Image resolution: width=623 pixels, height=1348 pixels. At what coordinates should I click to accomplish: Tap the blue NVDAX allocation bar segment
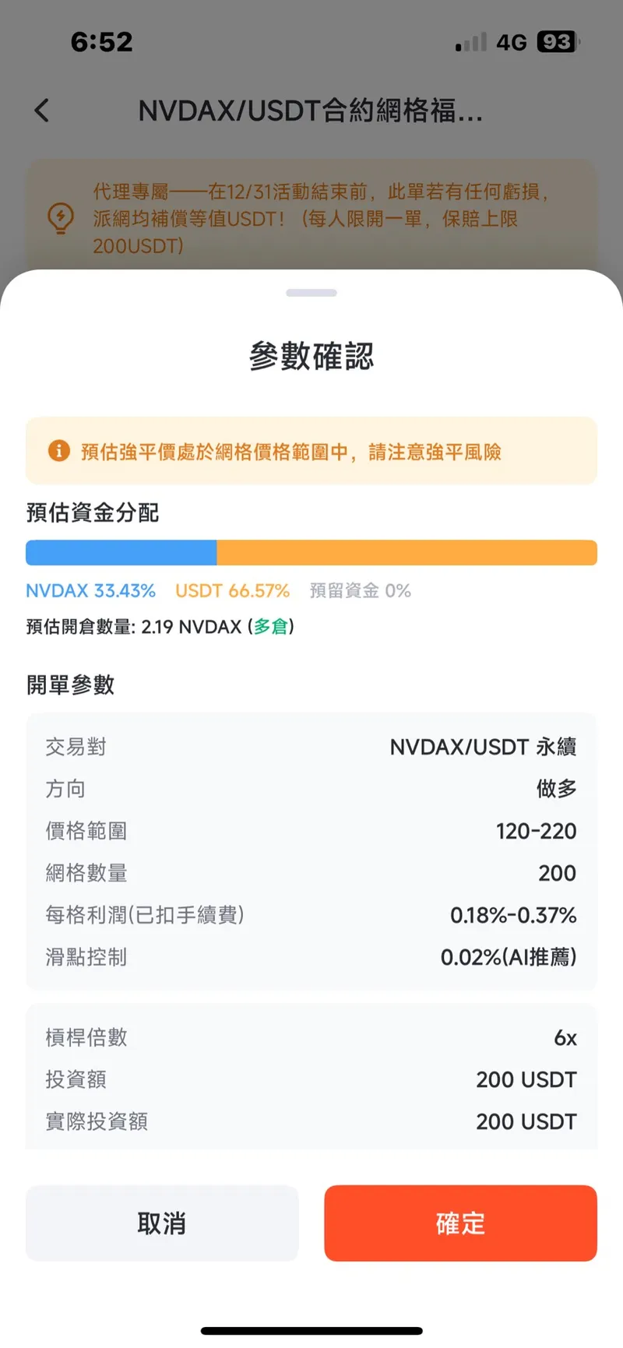click(121, 552)
